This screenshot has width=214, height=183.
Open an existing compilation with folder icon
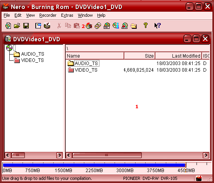tap(17, 26)
